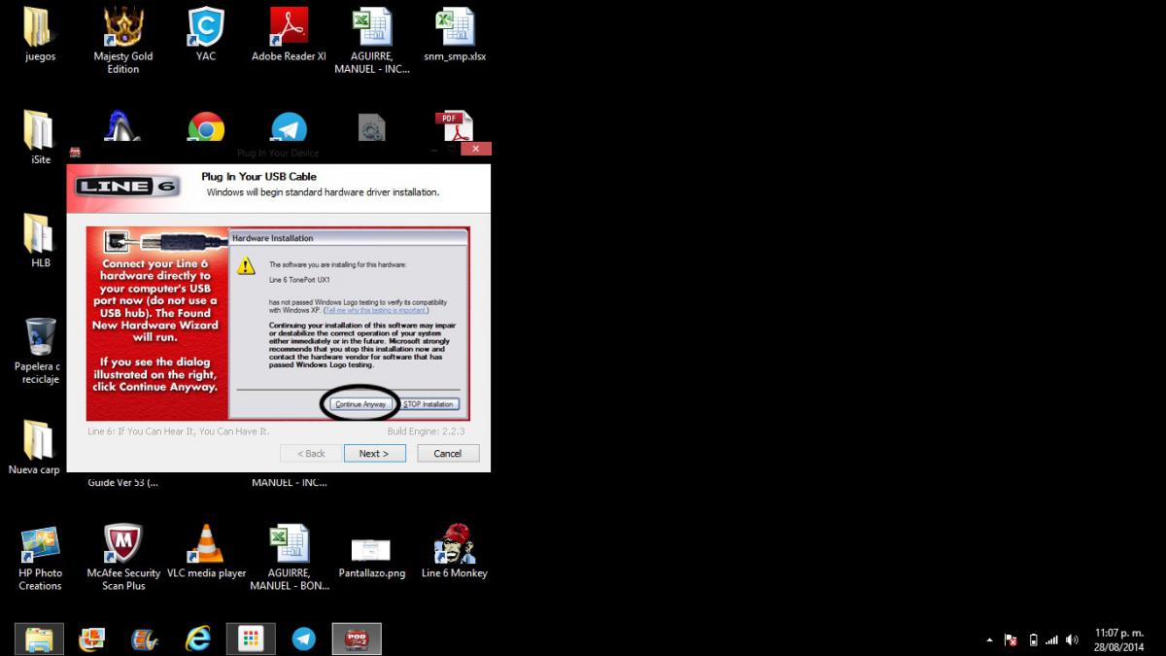Open the Start screen from the taskbar
This screenshot has width=1166, height=656.
coord(251,639)
